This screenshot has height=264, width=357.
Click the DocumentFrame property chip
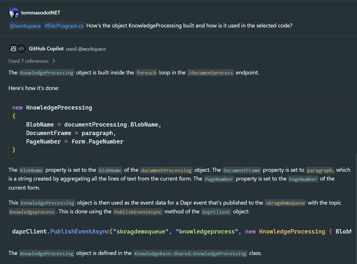(x=242, y=170)
